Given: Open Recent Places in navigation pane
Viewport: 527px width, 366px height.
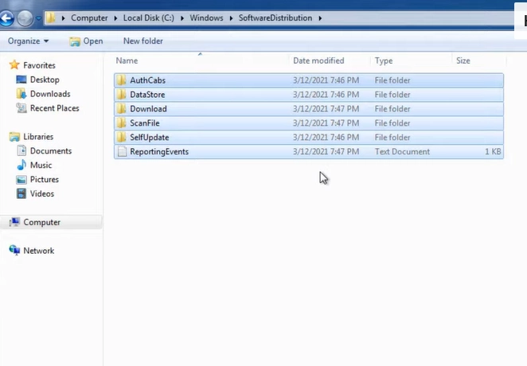Looking at the screenshot, I should pos(54,108).
